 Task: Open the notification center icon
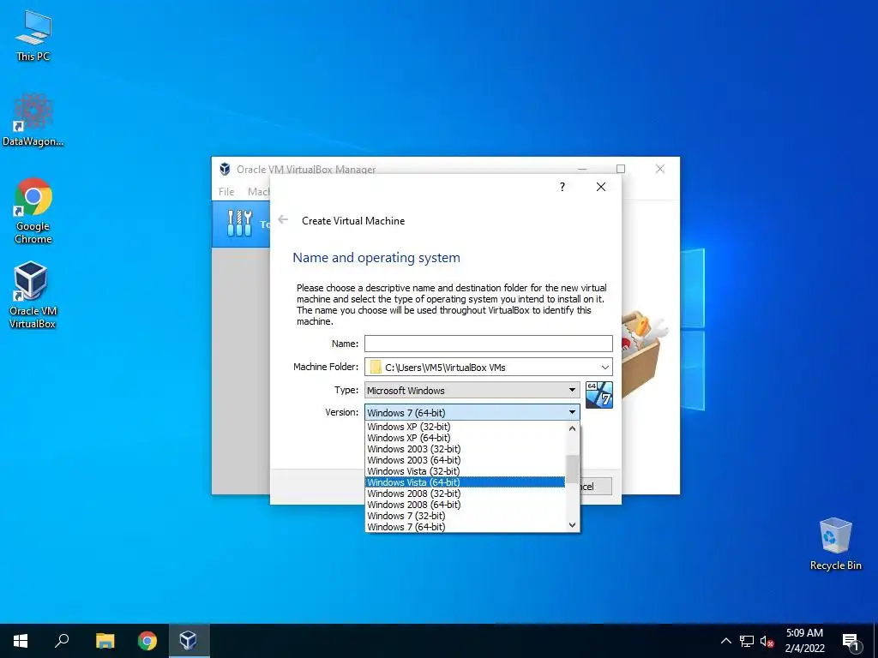(x=851, y=642)
